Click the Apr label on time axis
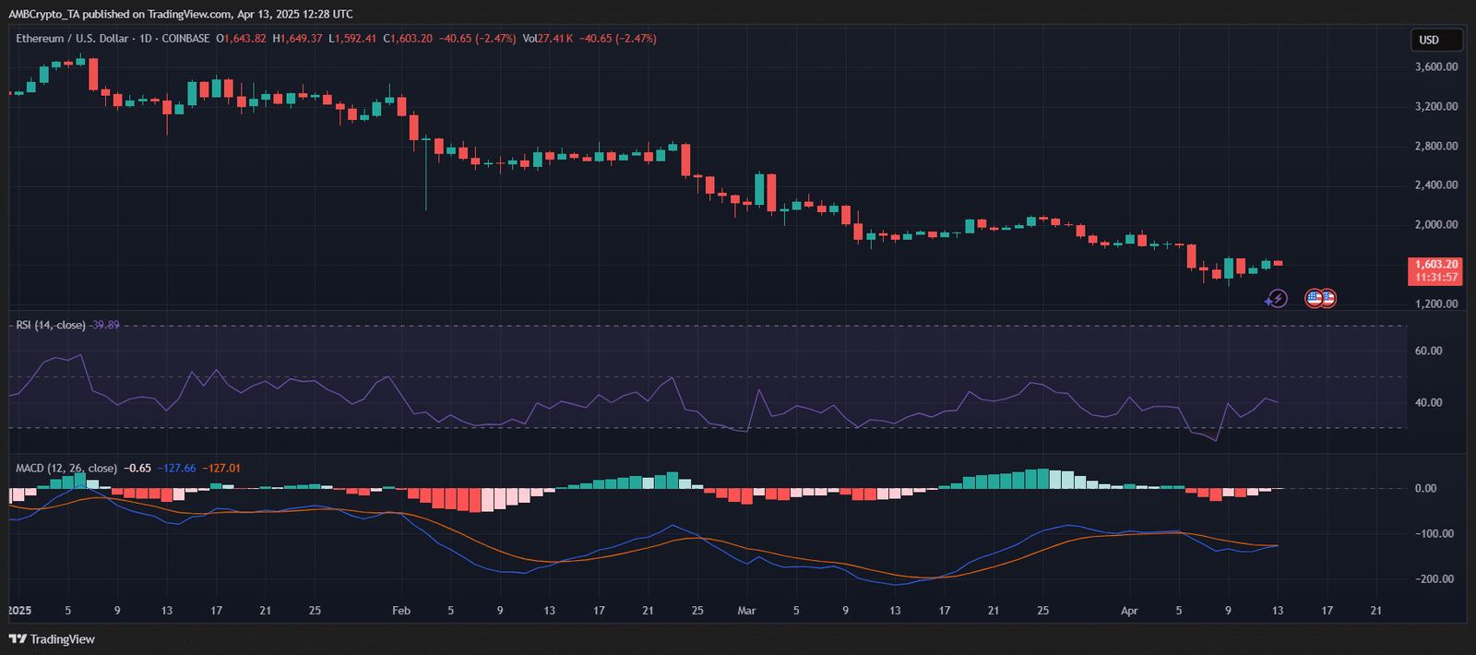 click(x=1129, y=611)
